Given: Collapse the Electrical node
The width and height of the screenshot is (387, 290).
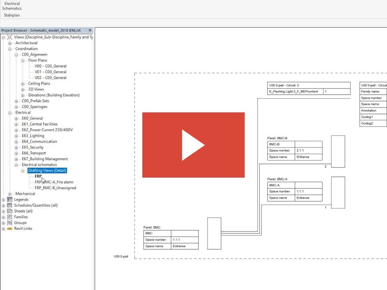Looking at the screenshot, I should click(x=10, y=113).
